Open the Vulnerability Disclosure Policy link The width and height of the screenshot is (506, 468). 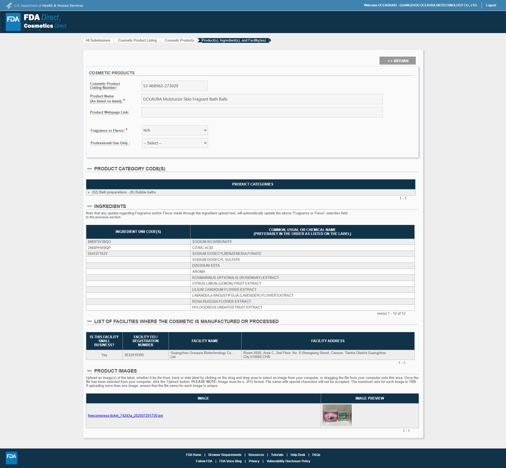pyautogui.click(x=288, y=461)
